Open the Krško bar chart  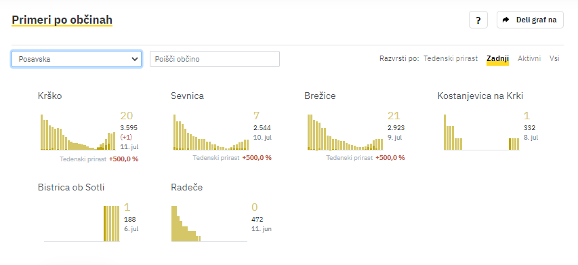pyautogui.click(x=78, y=132)
